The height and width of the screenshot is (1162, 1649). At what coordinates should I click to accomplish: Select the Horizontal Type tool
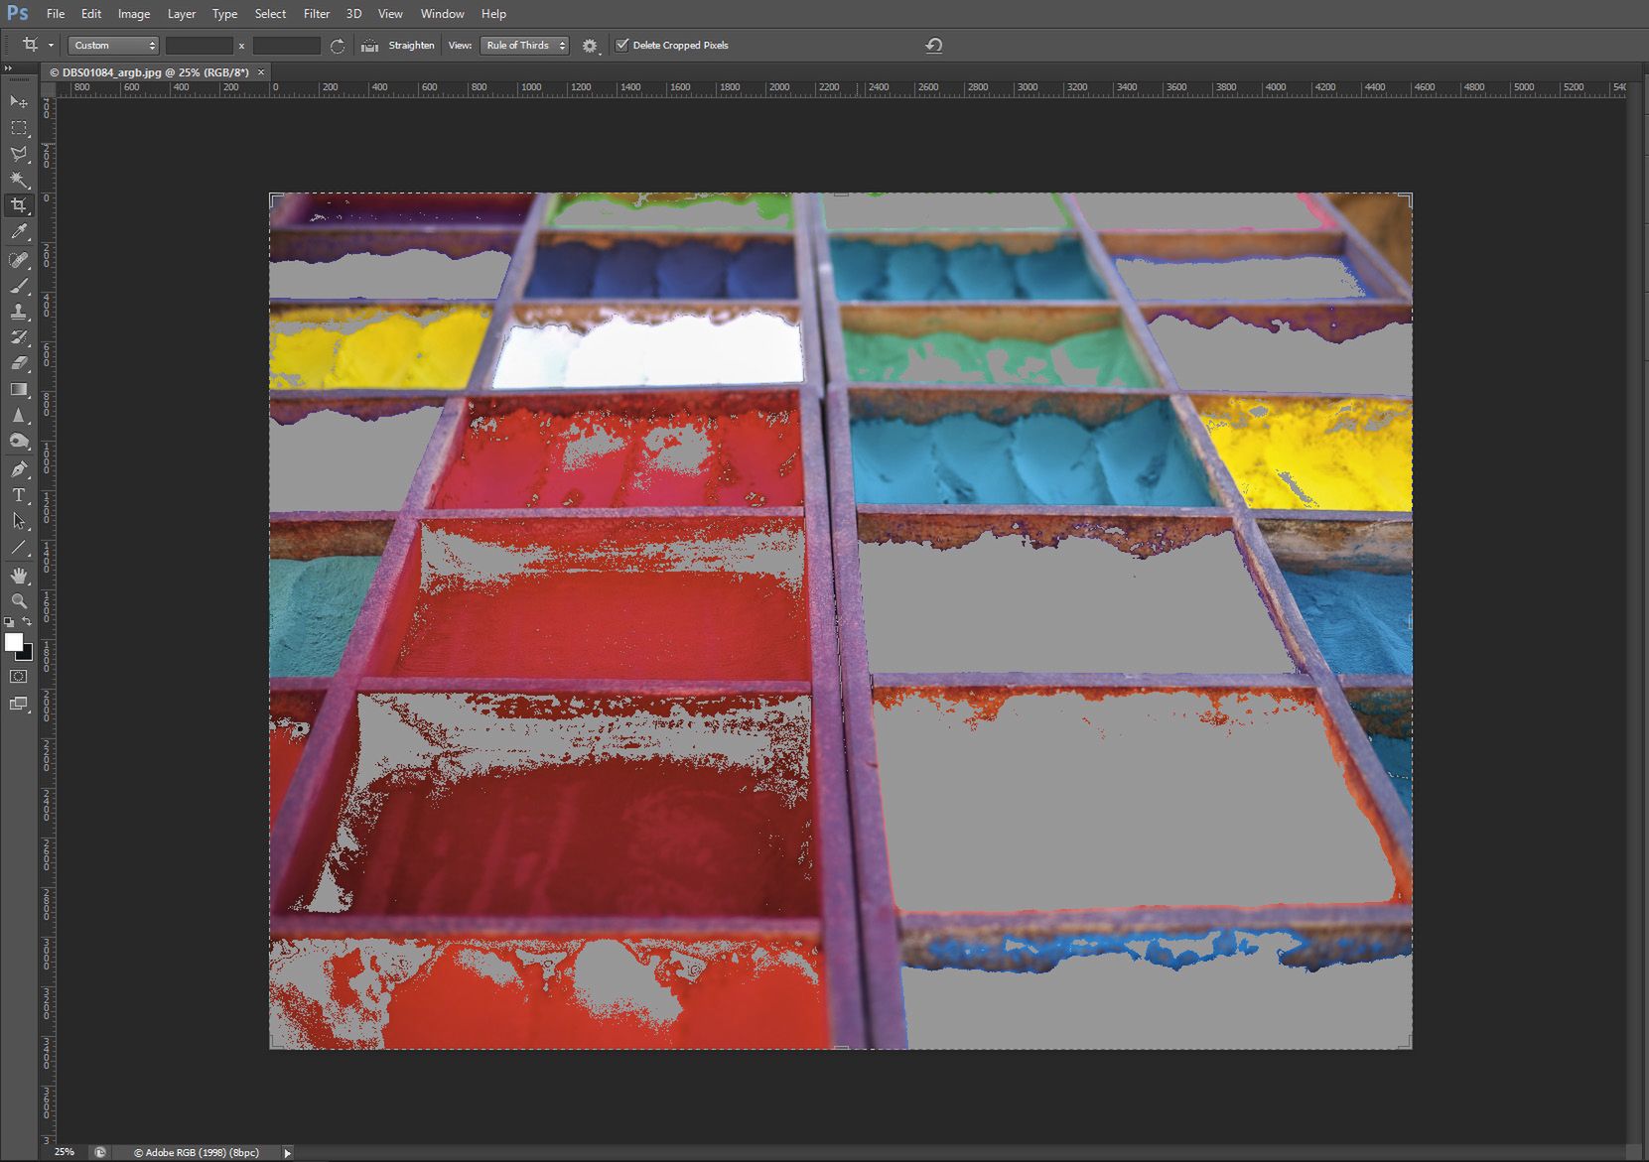[19, 494]
